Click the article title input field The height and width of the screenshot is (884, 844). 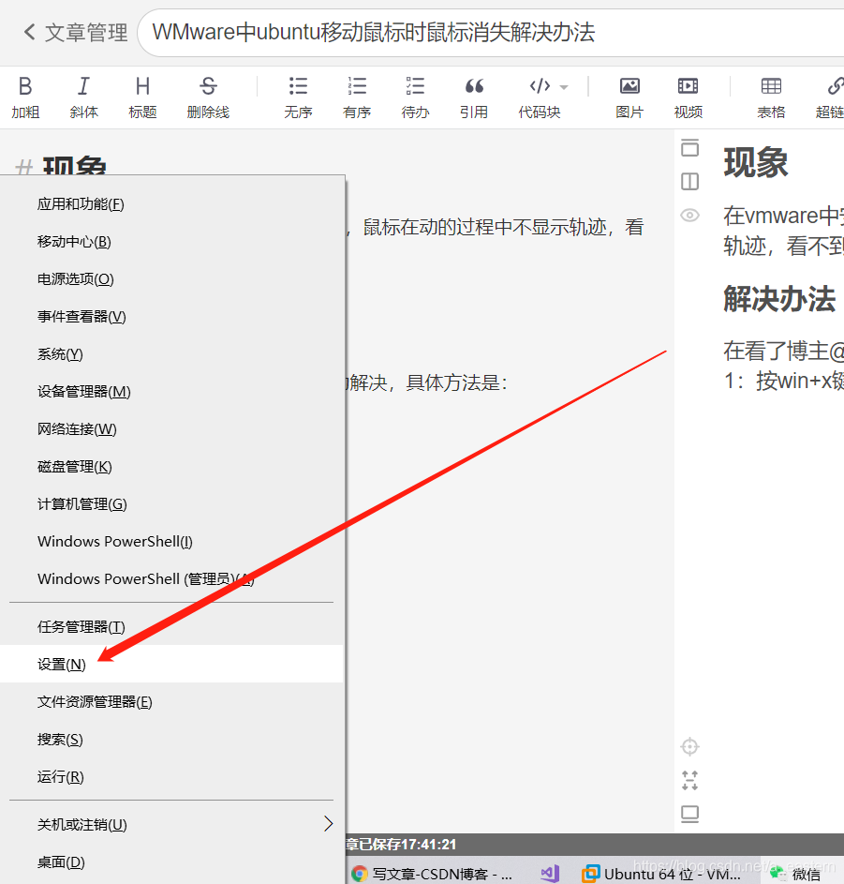(490, 32)
